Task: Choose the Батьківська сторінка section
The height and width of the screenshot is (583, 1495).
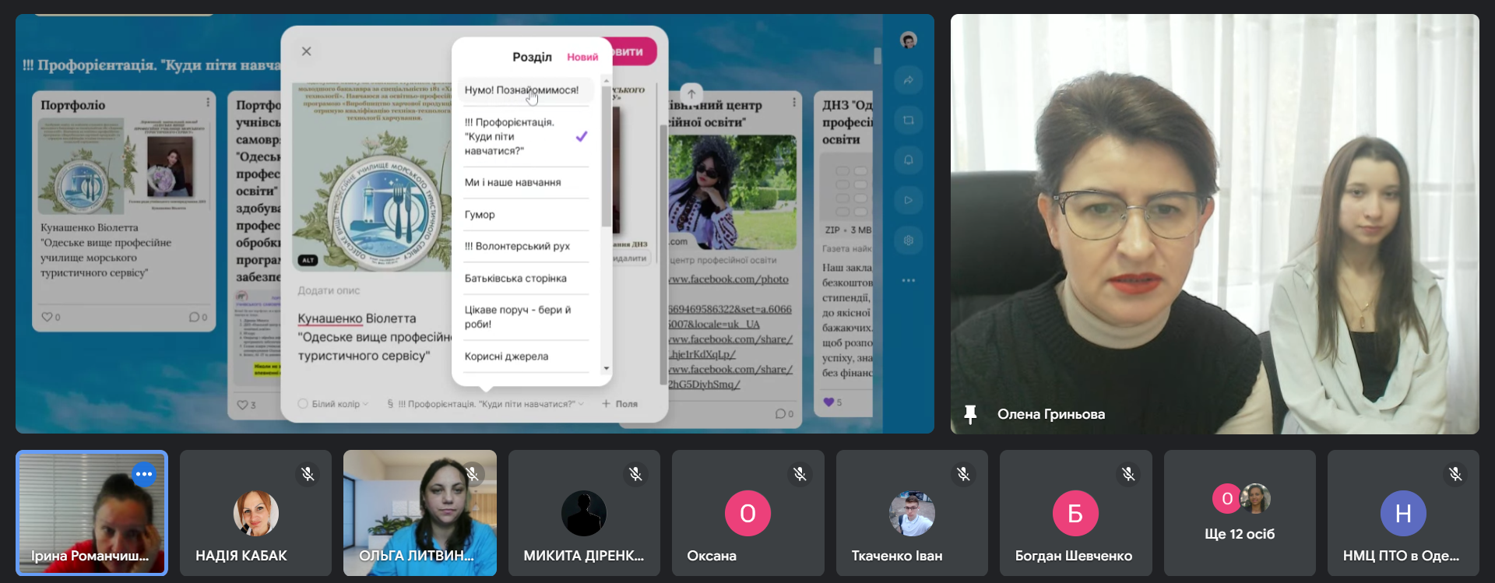Action: (x=515, y=279)
